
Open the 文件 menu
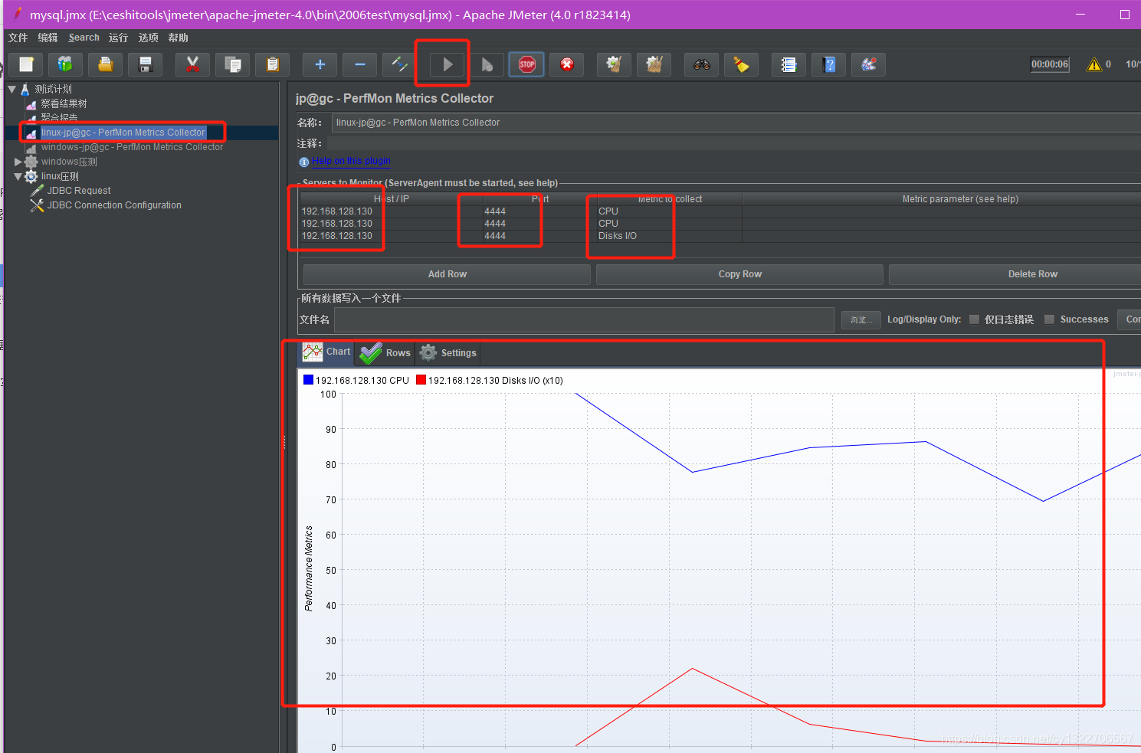click(x=18, y=38)
